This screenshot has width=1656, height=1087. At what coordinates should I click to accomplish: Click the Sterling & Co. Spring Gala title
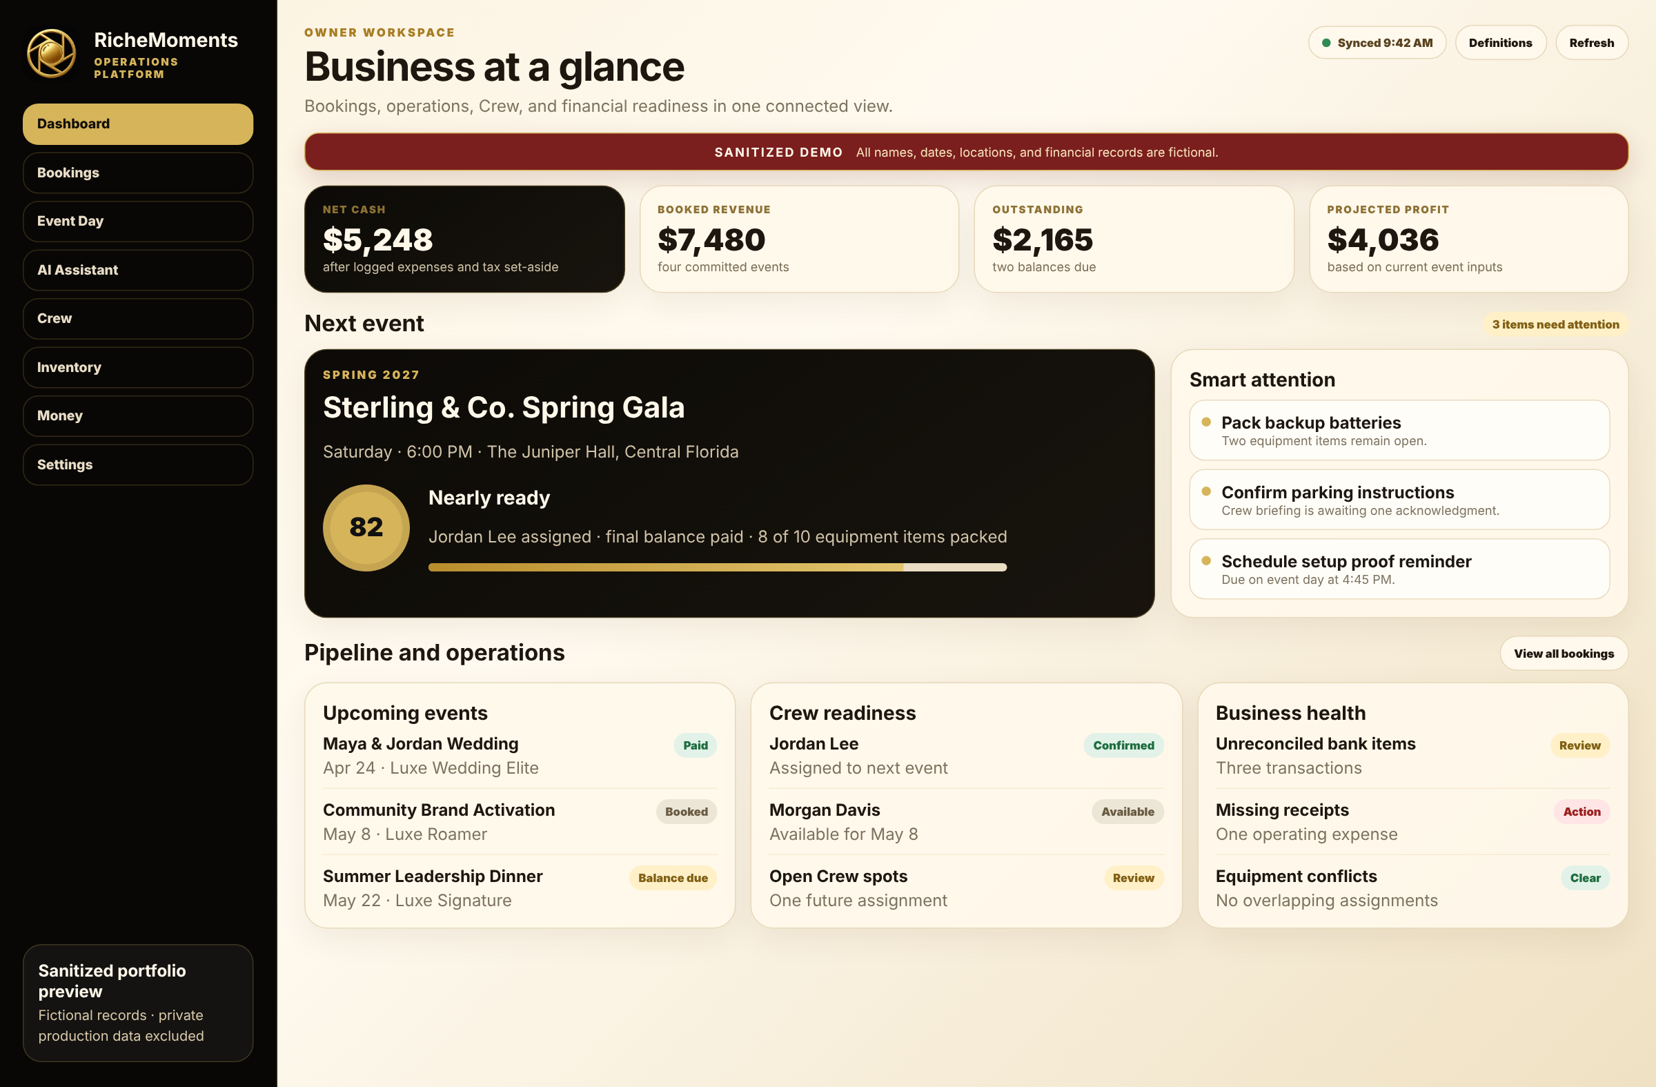point(504,407)
